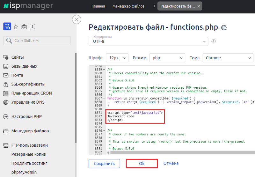
Task: Open the favorites star icon
Action: coord(16,26)
